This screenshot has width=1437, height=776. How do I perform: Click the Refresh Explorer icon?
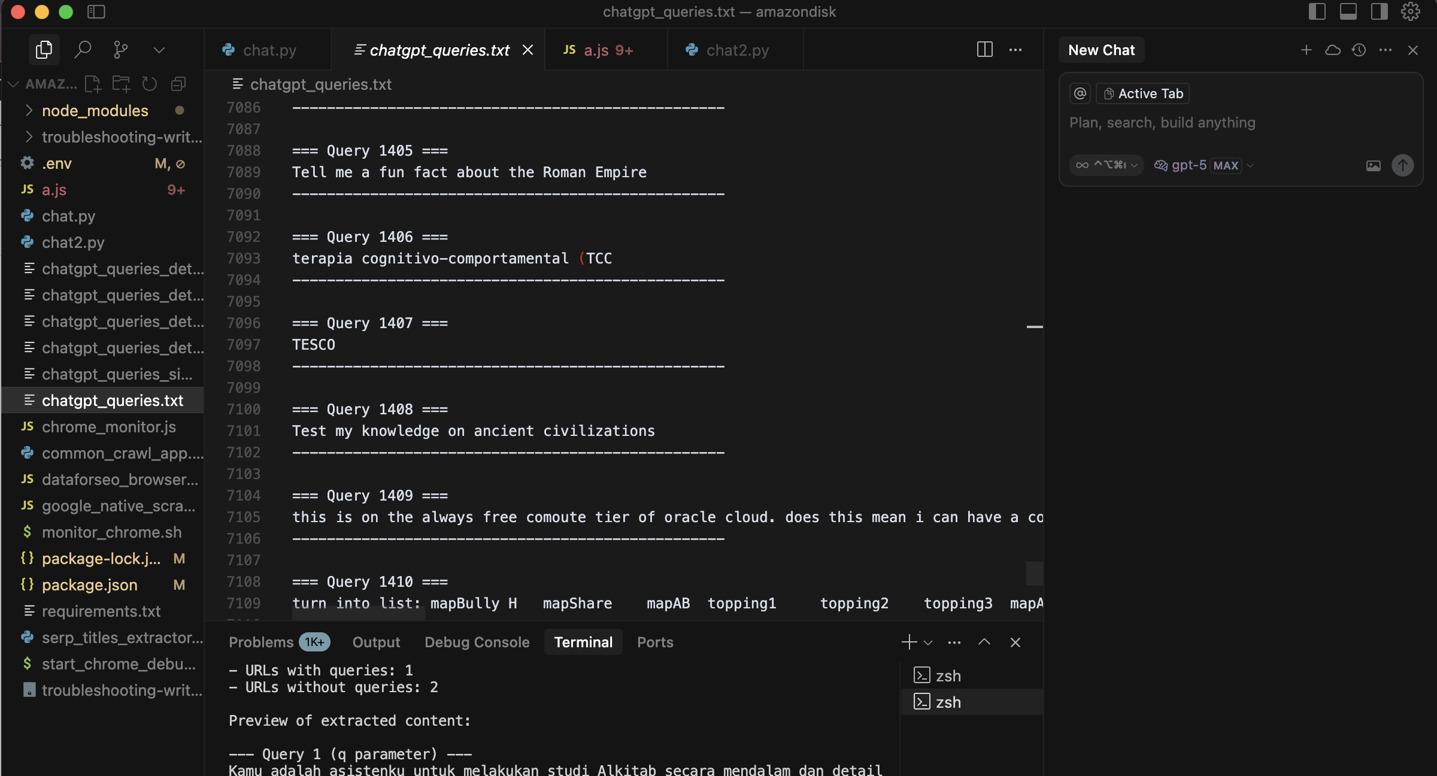click(150, 84)
